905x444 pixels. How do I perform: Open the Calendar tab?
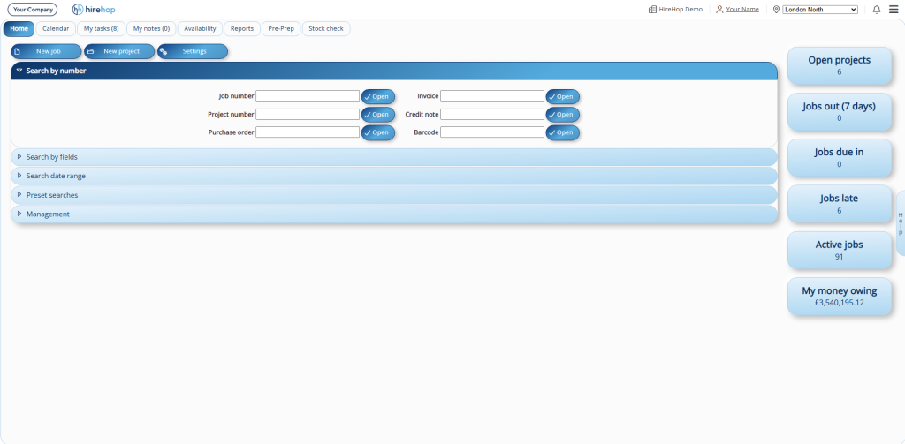tap(56, 28)
